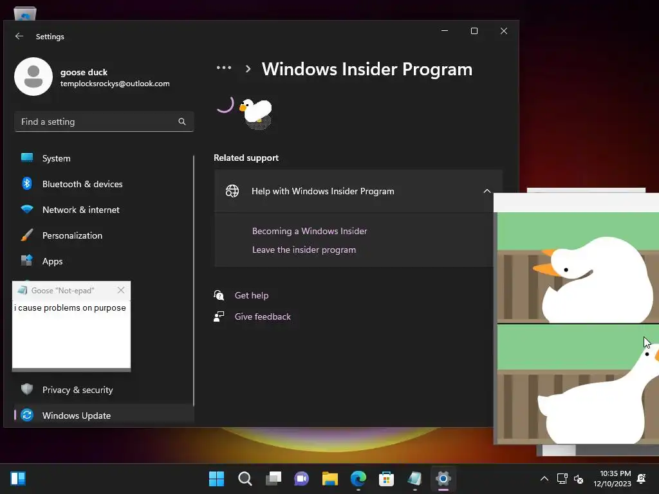Show hidden tray icons chevron
Viewport: 659px width, 494px height.
coord(544,479)
